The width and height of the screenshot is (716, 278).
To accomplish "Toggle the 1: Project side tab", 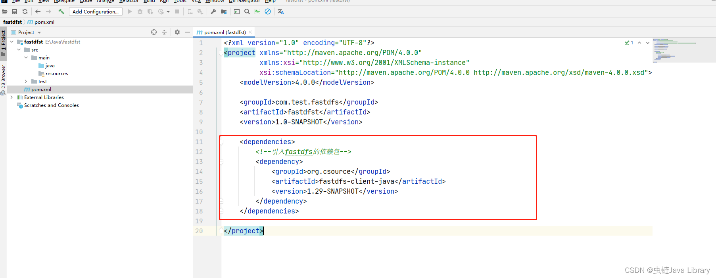I will coord(3,44).
